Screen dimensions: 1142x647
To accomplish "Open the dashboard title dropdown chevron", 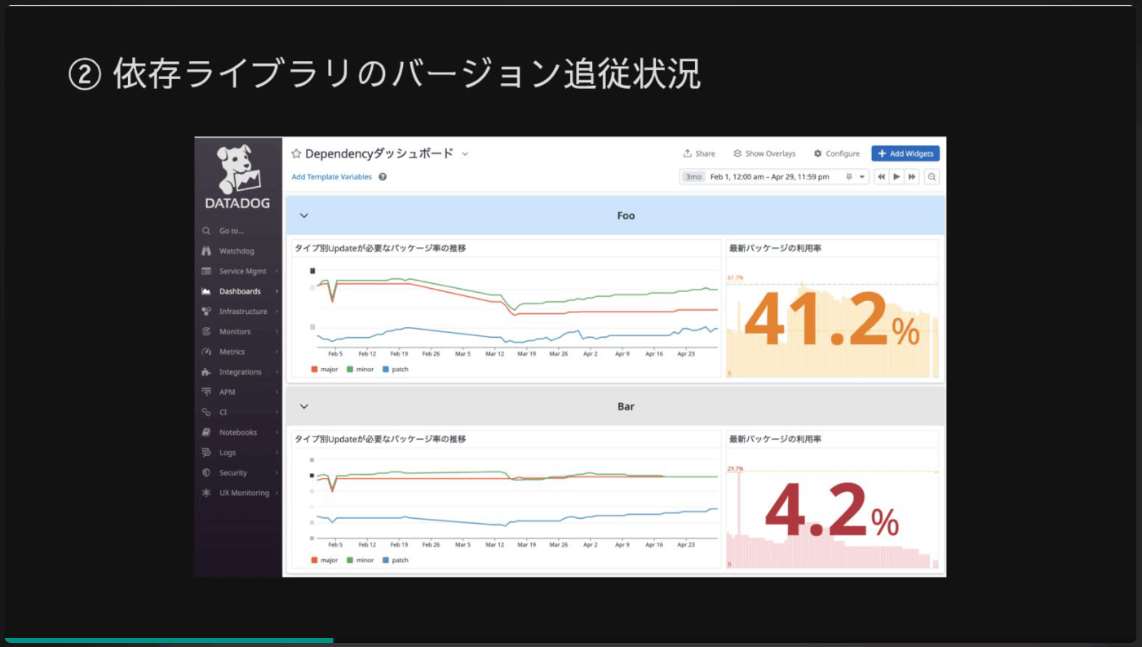I will [465, 153].
